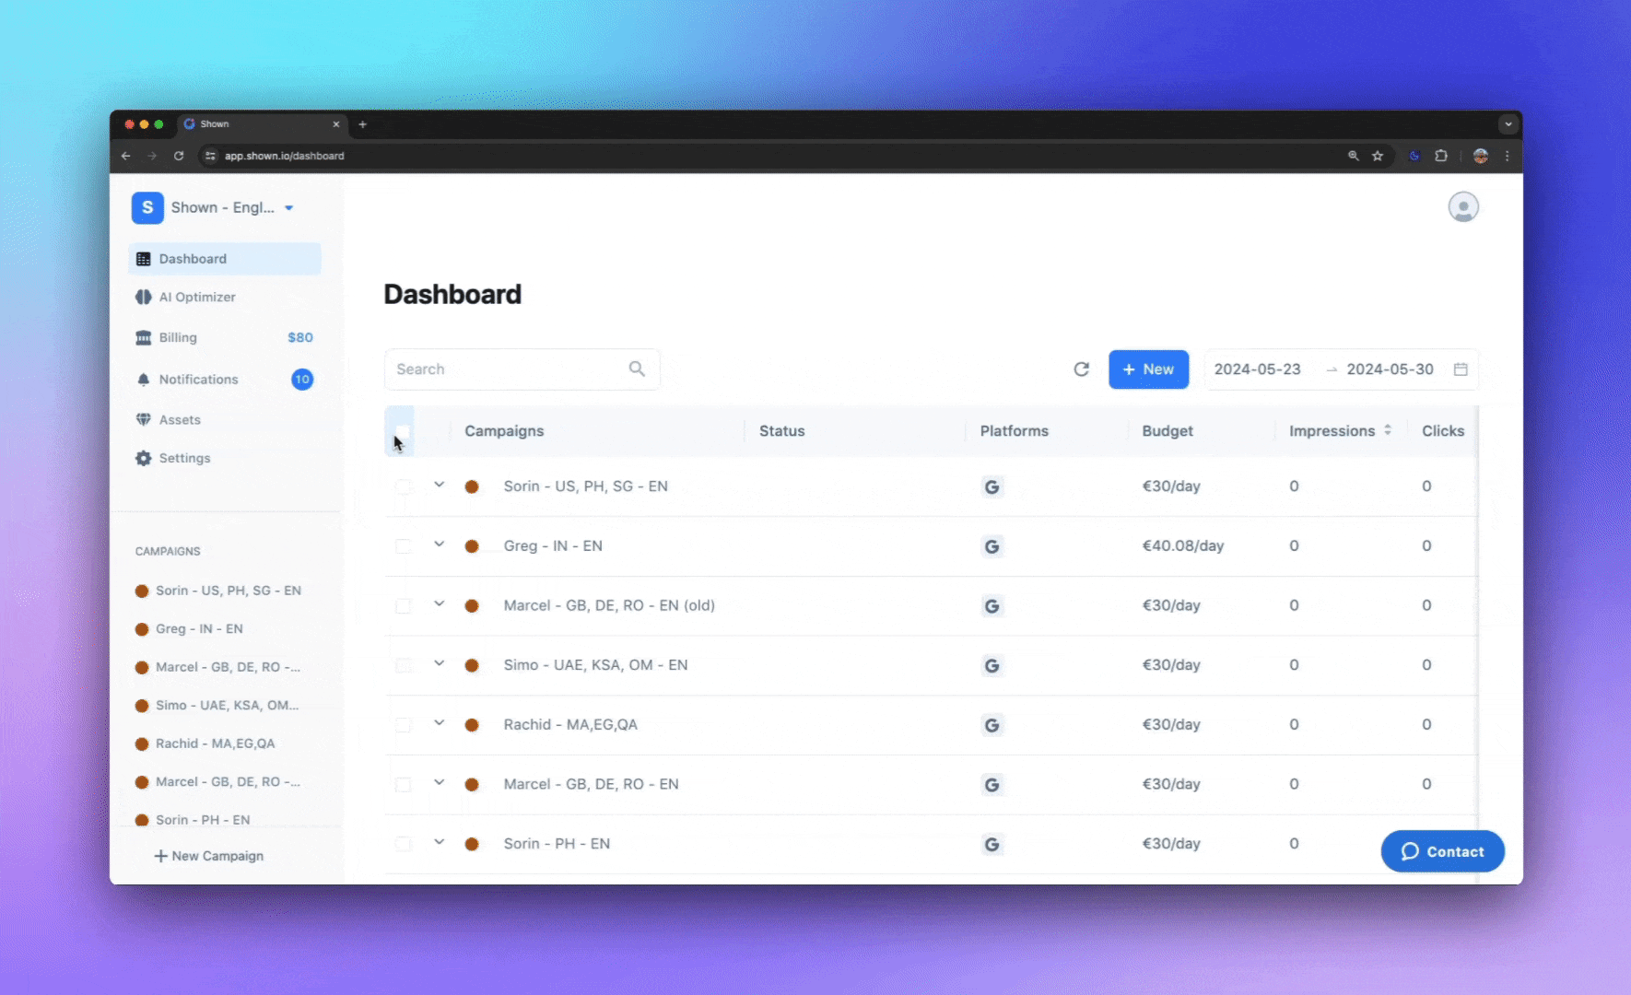Set the start date 2024-05-23
Screen dimensions: 1631x995
pos(1257,369)
